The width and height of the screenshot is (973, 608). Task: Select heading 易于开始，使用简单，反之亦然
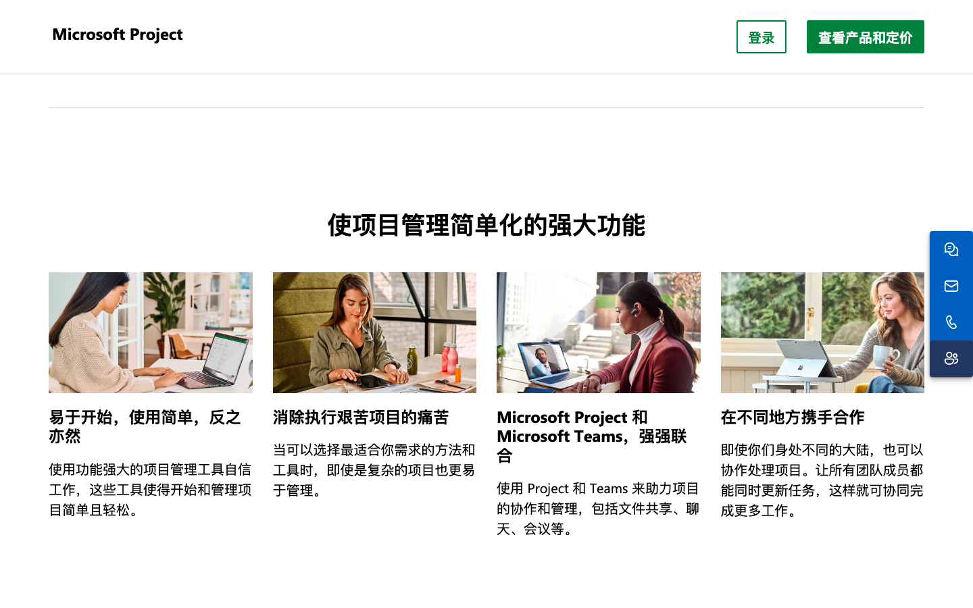[145, 426]
